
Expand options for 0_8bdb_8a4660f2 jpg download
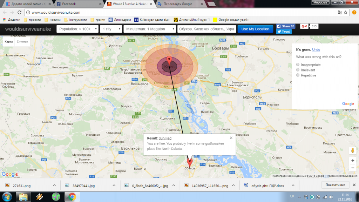pos(174,186)
